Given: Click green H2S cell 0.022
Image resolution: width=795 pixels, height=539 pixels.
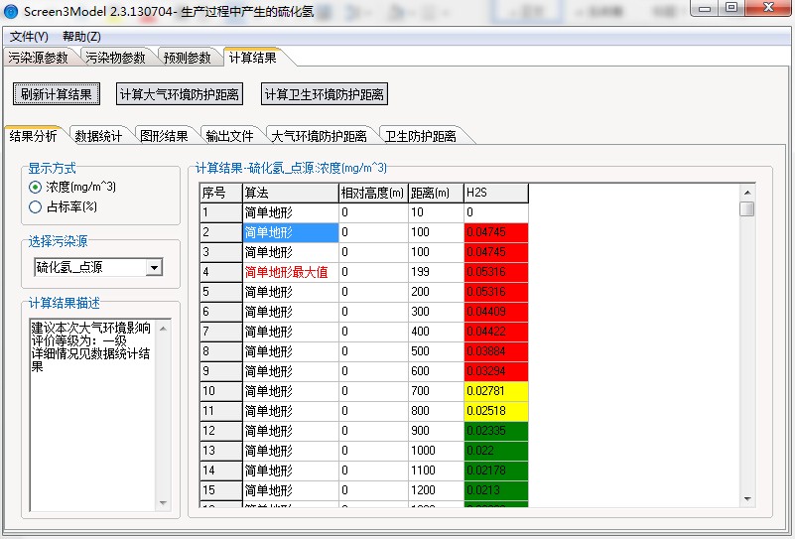Looking at the screenshot, I should tap(496, 451).
